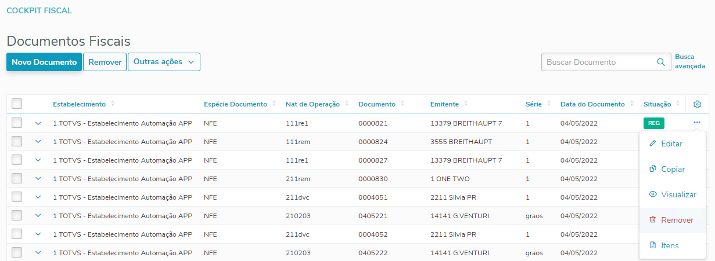Check the row for document 0405221
The height and width of the screenshot is (261, 715).
click(x=17, y=215)
